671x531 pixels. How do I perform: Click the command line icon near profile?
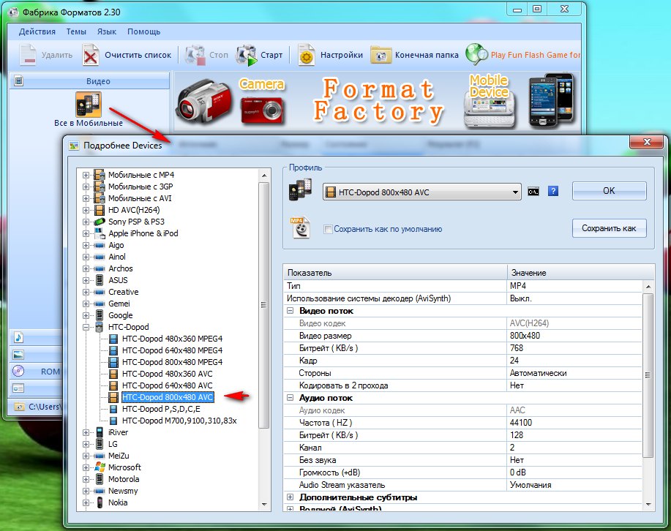point(534,192)
